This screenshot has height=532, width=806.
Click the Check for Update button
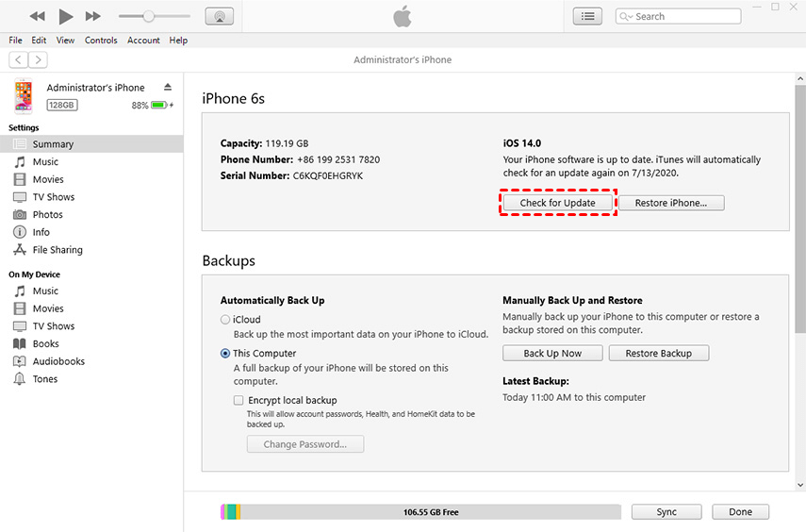558,203
